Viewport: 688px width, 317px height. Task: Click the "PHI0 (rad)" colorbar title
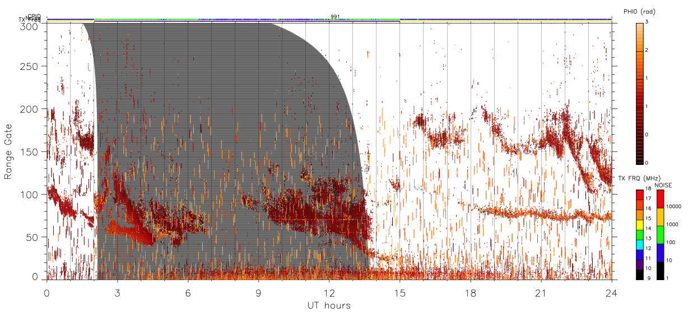click(639, 11)
